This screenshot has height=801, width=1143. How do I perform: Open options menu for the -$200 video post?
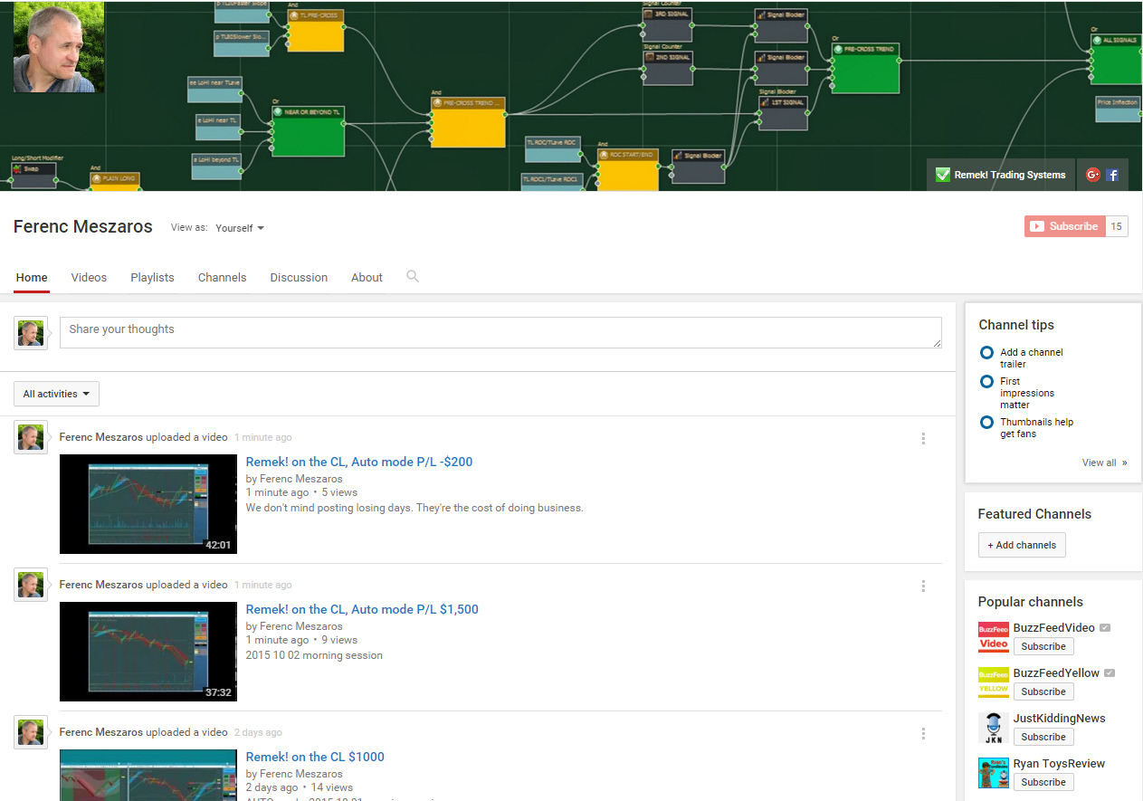(x=923, y=438)
